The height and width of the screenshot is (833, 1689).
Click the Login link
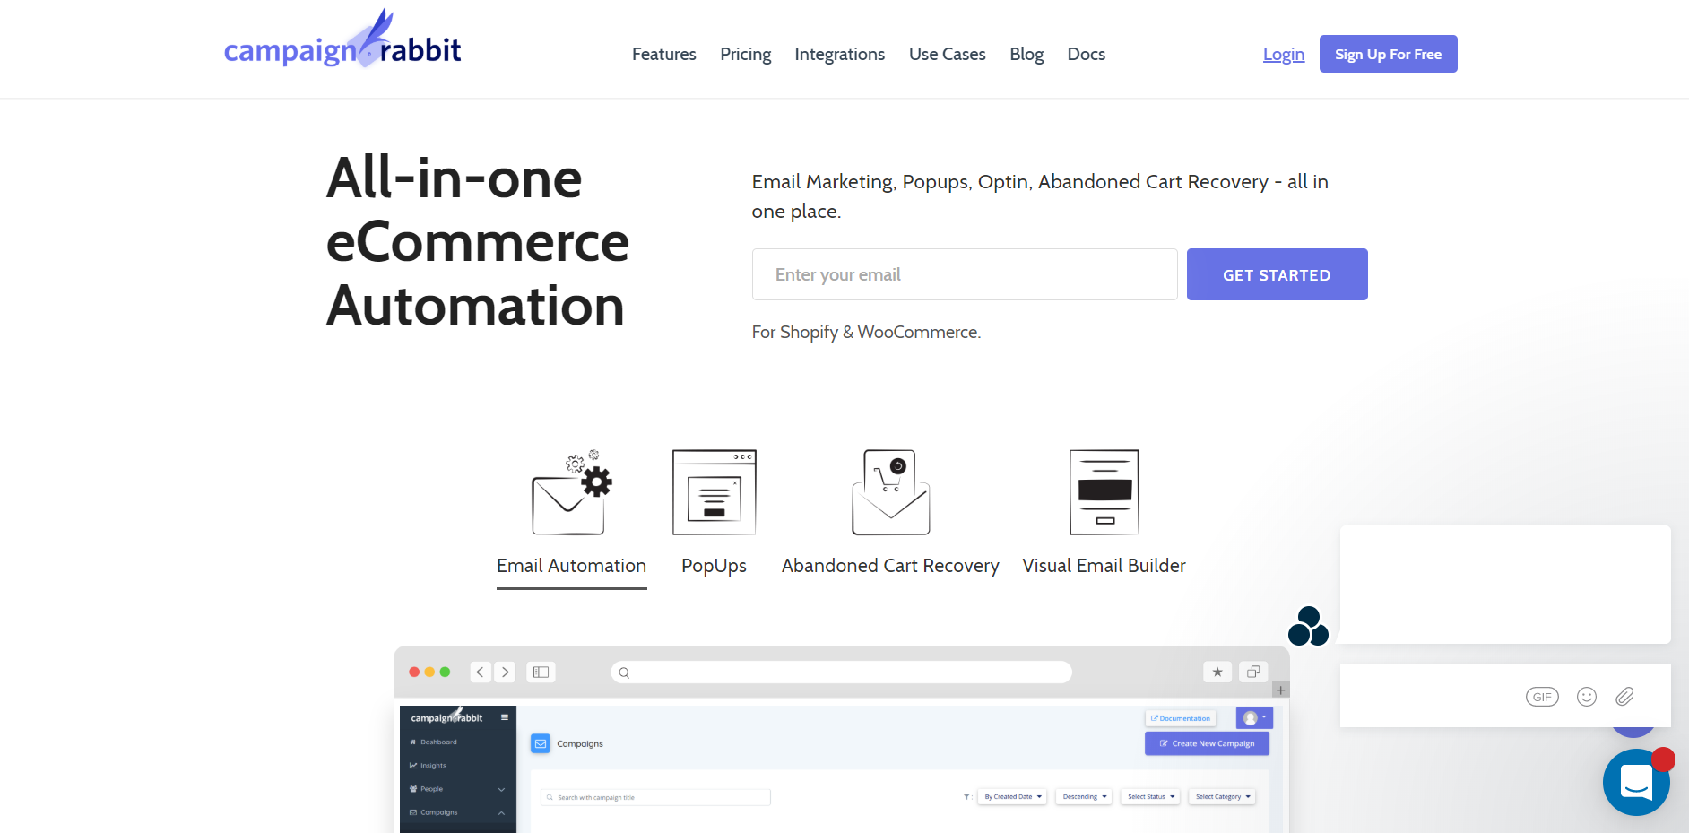coord(1283,55)
